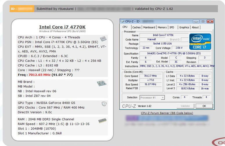Screen dimensions: 225x146
Task: Open the CPU-Z Forum Banner link
Action: pyautogui.click(x=167, y=113)
